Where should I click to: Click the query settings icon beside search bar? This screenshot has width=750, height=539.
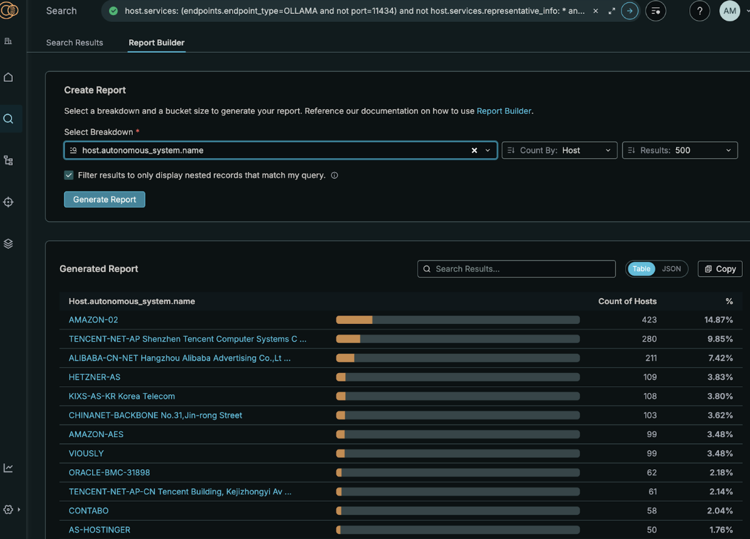655,11
